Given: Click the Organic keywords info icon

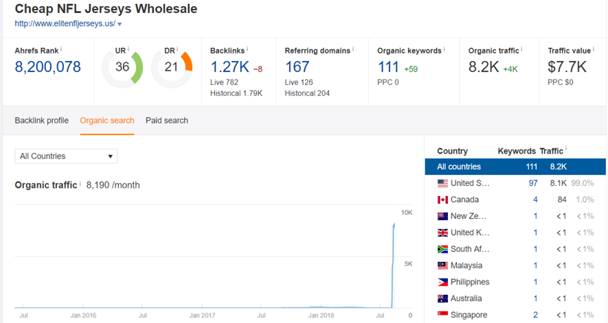Looking at the screenshot, I should point(444,49).
